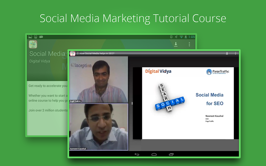The width and height of the screenshot is (266, 166).
Task: Tap Udemy app icon in back course window
Action: tap(33, 44)
